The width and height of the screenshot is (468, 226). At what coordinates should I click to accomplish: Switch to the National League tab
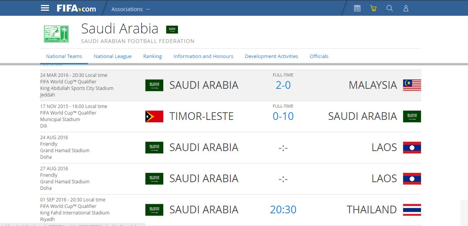pyautogui.click(x=113, y=56)
